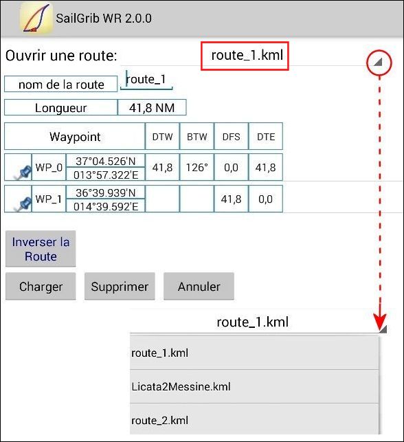Viewport: 404px width, 442px height.
Task: Click the lower spinner triangle beside route_1.kml
Action: [383, 329]
